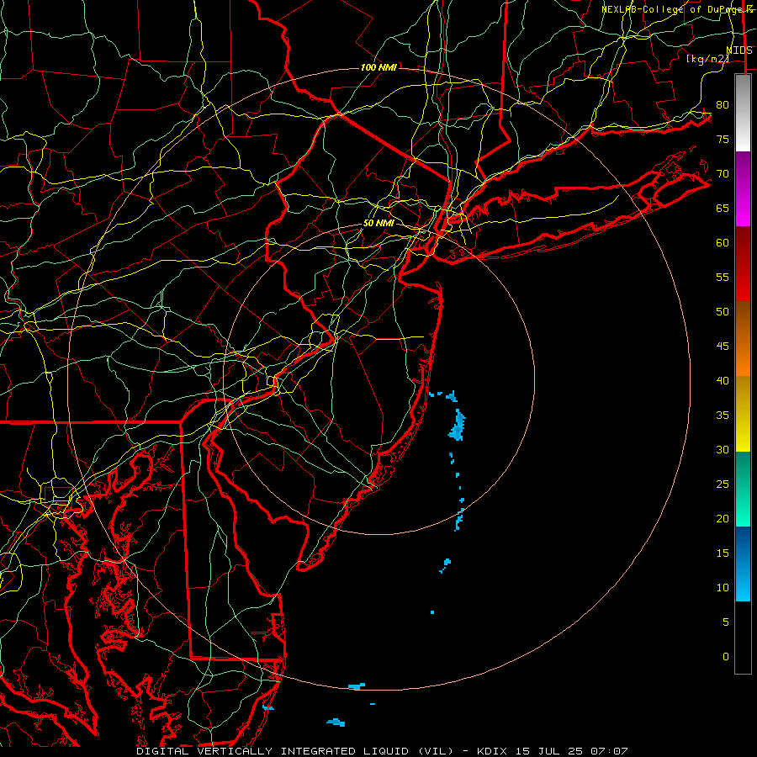This screenshot has height=757, width=757.
Task: Click the 0 value on the scale
Action: pyautogui.click(x=726, y=657)
